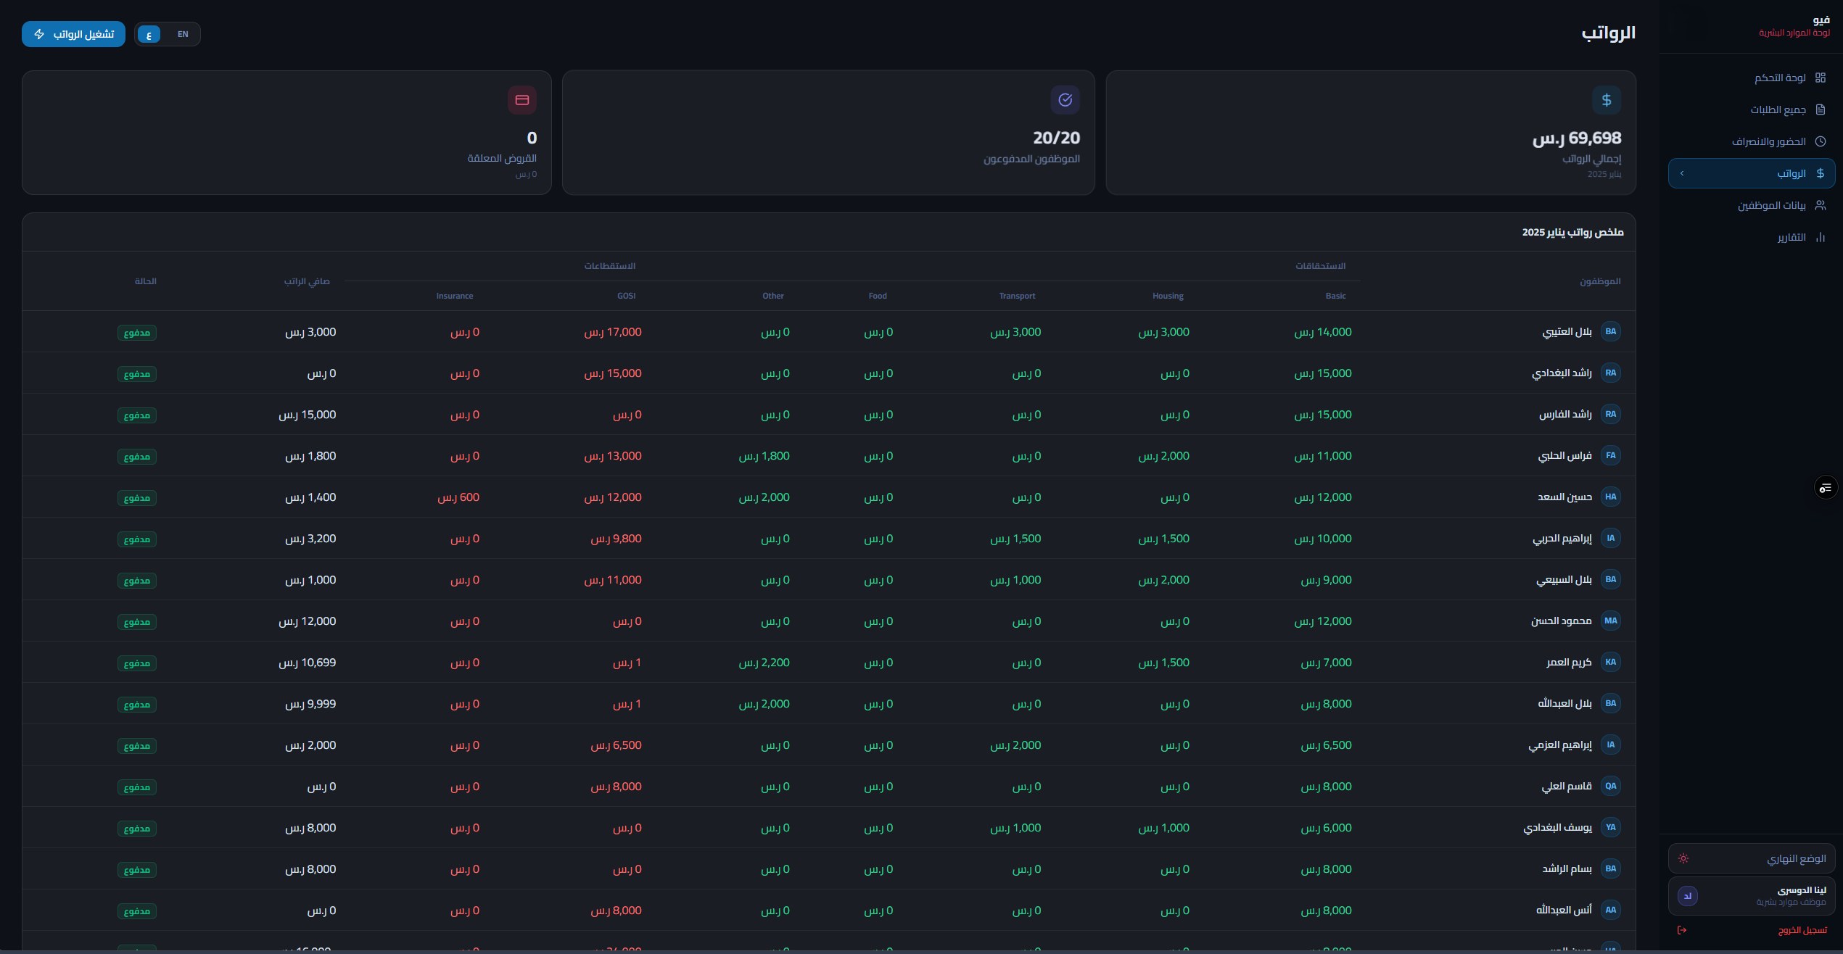Click the صافي الراتب column header
This screenshot has height=954, width=1843.
click(x=307, y=281)
